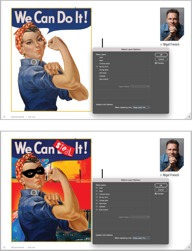This screenshot has height=251, width=192.
Task: Click APRIL 2021 footer text on upper page
Action: click(x=31, y=117)
